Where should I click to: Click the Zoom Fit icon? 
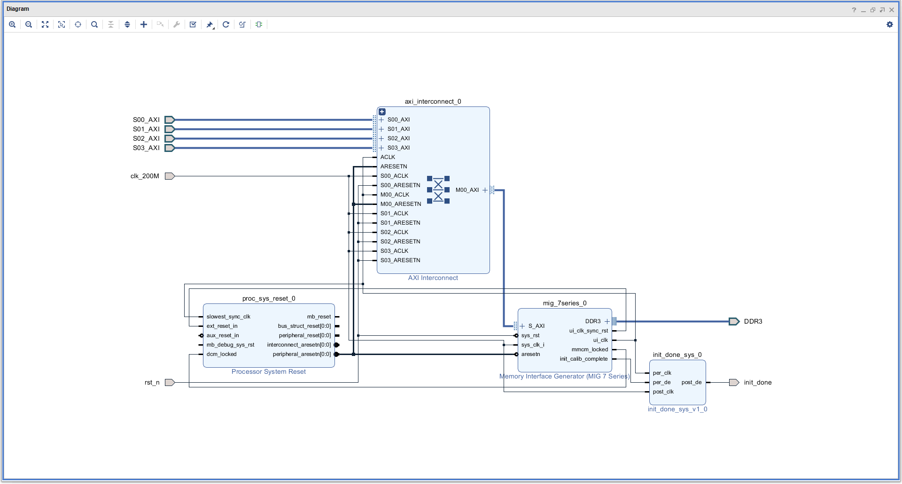coord(45,24)
